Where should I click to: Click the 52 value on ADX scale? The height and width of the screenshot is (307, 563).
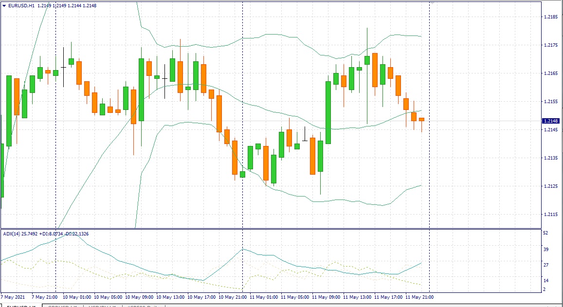point(546,234)
